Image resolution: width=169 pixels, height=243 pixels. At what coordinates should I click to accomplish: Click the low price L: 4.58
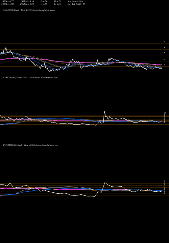click(x=57, y=4)
